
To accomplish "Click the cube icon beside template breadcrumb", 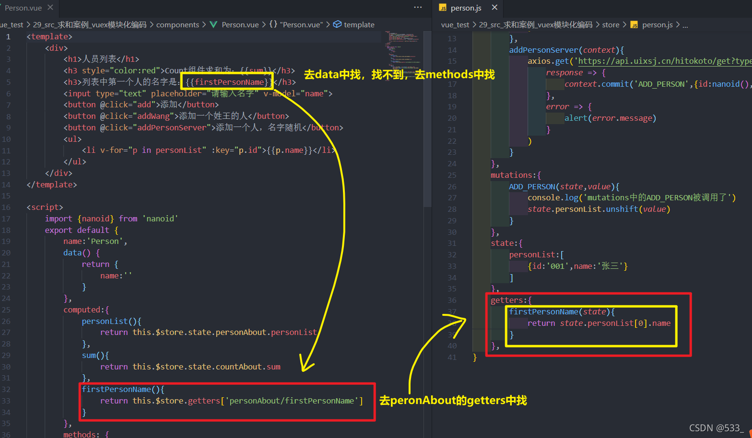I will (x=337, y=24).
